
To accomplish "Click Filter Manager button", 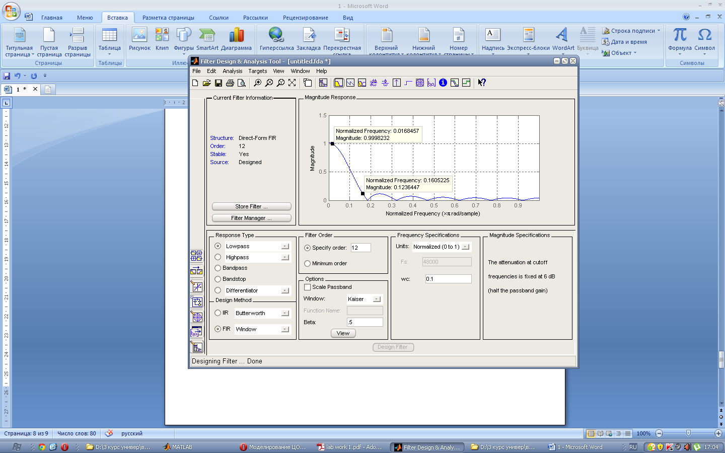I will [x=251, y=218].
